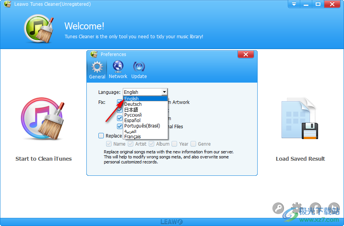Select Français from the language list
Viewport: 344px width, 226px height.
pos(132,136)
